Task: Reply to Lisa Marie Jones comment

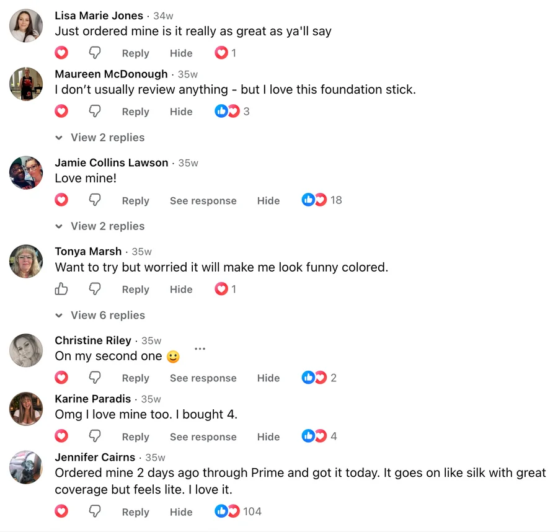Action: tap(136, 53)
